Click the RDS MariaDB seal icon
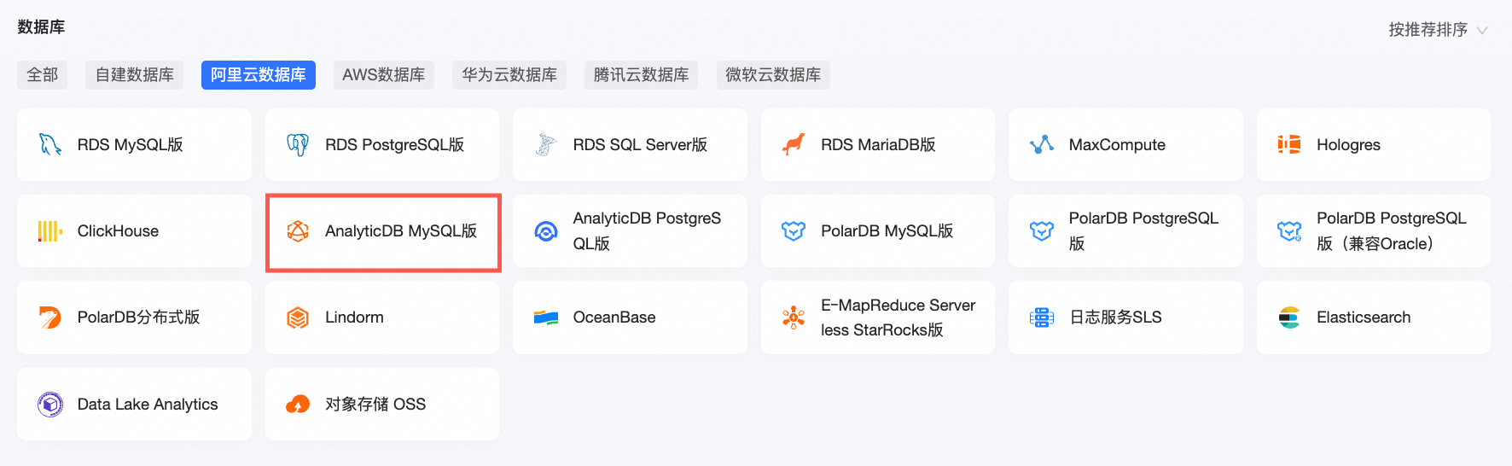Screen dimensions: 1512x466 pyautogui.click(x=794, y=145)
